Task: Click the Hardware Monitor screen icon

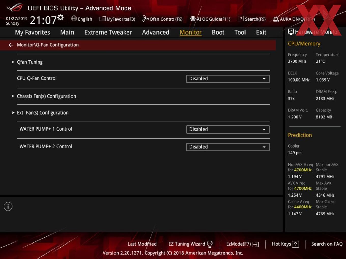Action: [x=291, y=32]
